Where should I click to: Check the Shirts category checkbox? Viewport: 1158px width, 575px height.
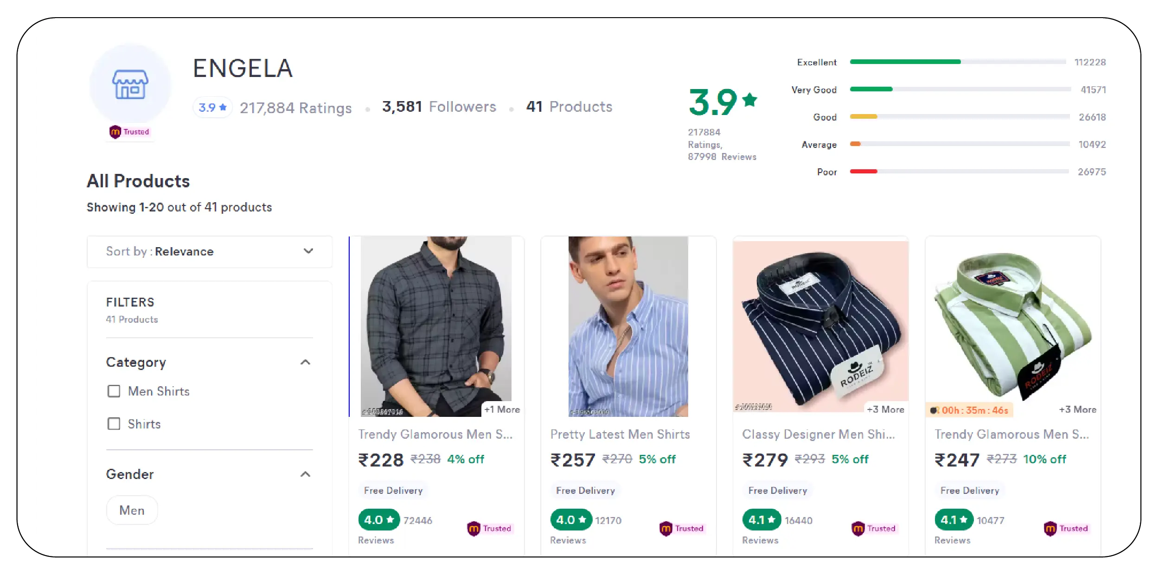(x=113, y=423)
